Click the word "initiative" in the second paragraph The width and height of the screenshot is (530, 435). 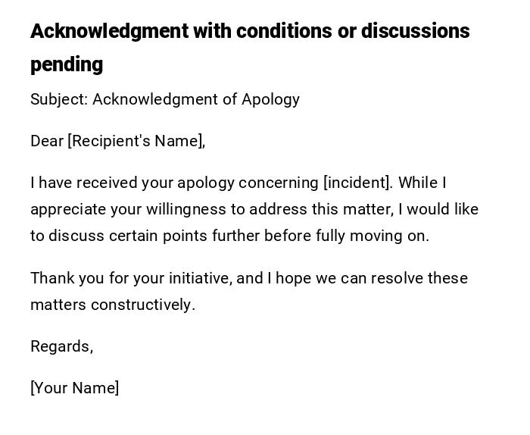[x=196, y=278]
